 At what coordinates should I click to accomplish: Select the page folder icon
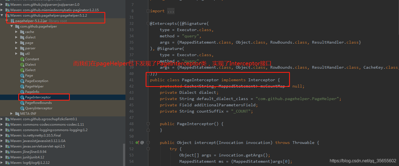tap(22, 43)
